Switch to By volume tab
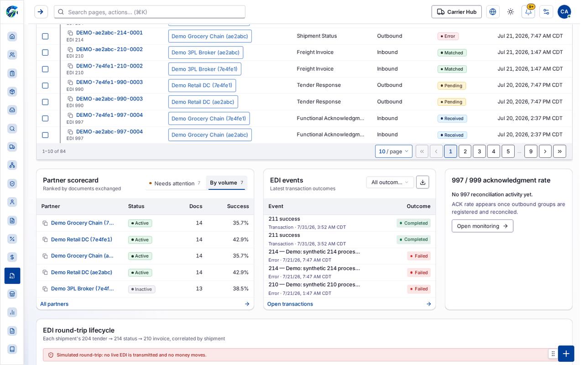Viewport: 584px width, 365px height. coord(227,182)
